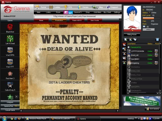Select friend tinhgiaking in list
162x121 pixels.
tap(143, 63)
